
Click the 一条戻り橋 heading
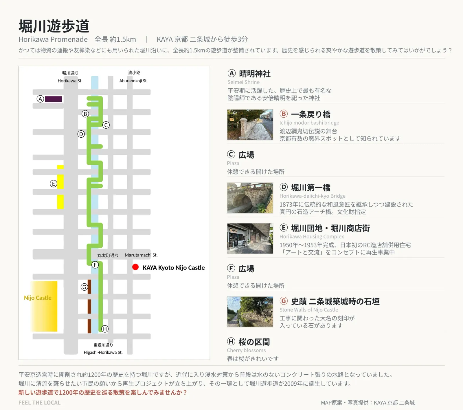point(310,114)
